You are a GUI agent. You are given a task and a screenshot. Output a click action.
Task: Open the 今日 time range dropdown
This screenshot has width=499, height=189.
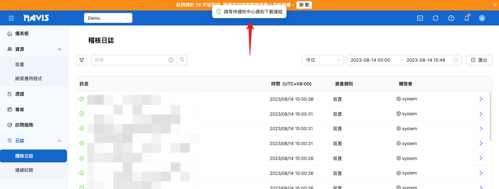pyautogui.click(x=323, y=60)
